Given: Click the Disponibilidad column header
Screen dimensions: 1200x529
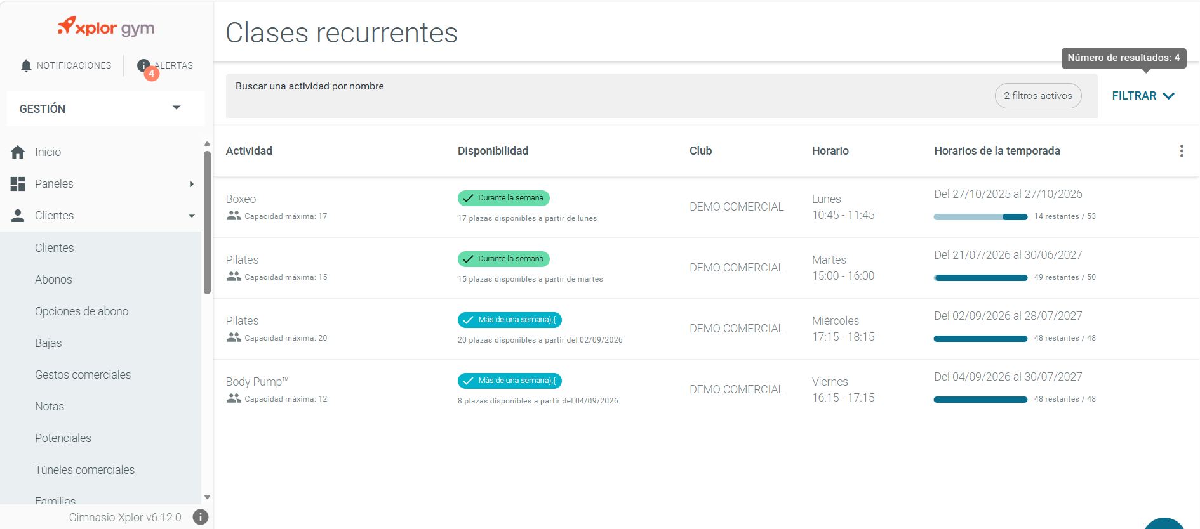Looking at the screenshot, I should pyautogui.click(x=493, y=151).
